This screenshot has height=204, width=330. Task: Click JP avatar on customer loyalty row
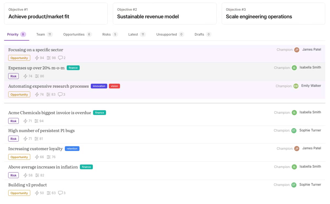pyautogui.click(x=297, y=149)
